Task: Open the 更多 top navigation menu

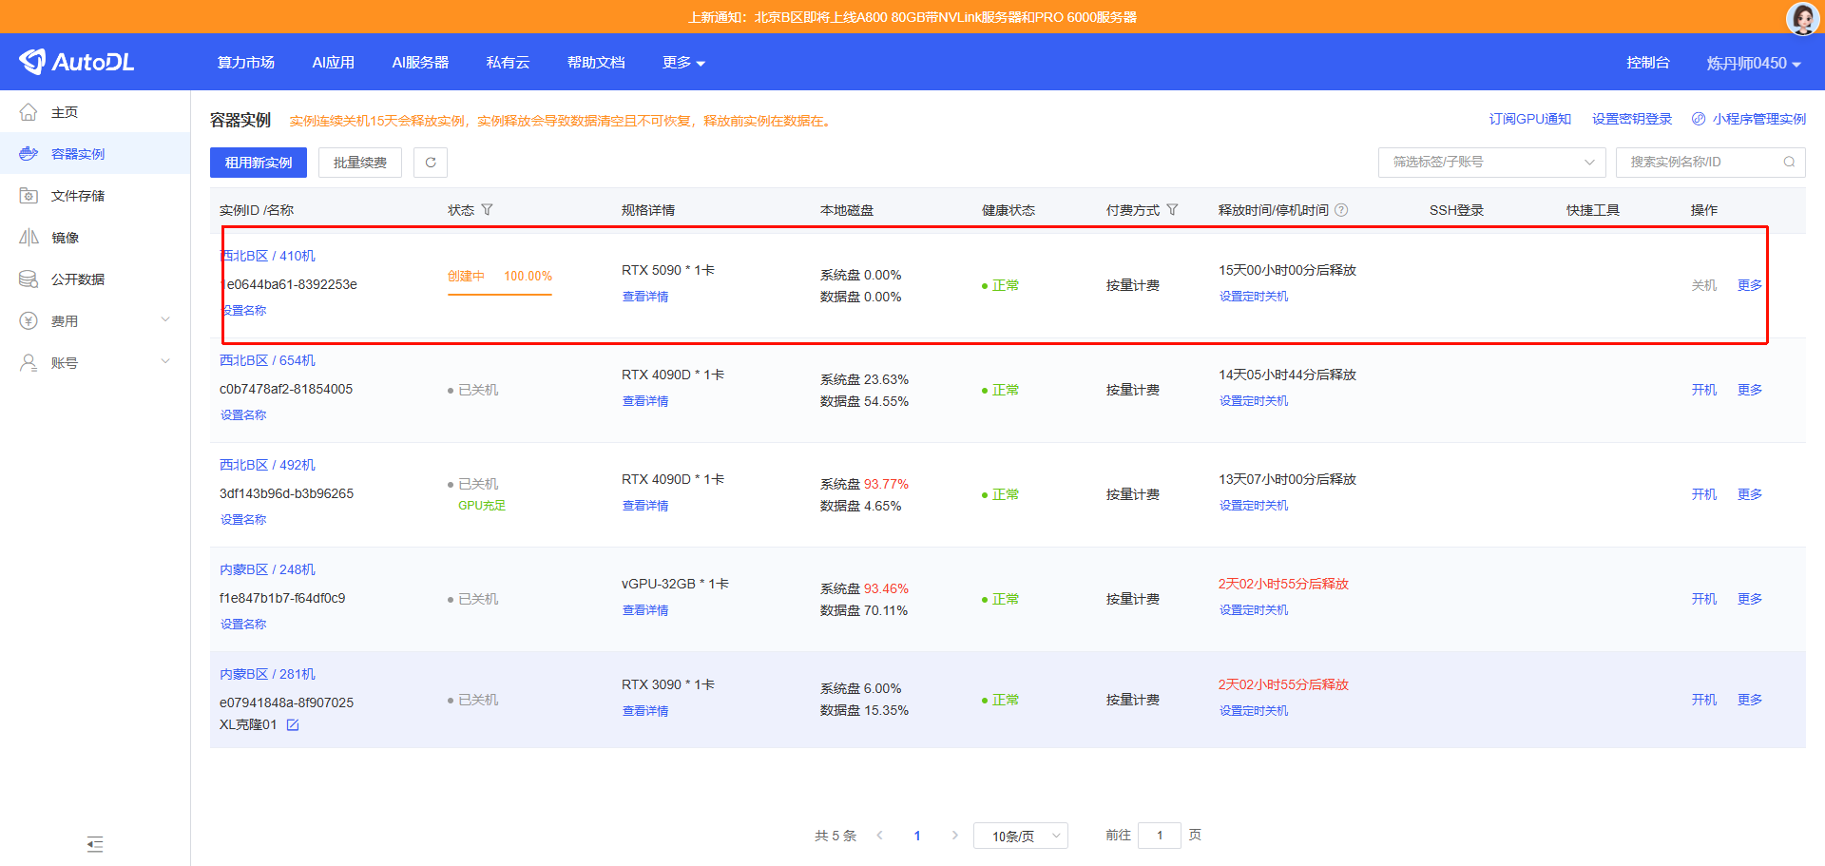Action: (x=683, y=63)
